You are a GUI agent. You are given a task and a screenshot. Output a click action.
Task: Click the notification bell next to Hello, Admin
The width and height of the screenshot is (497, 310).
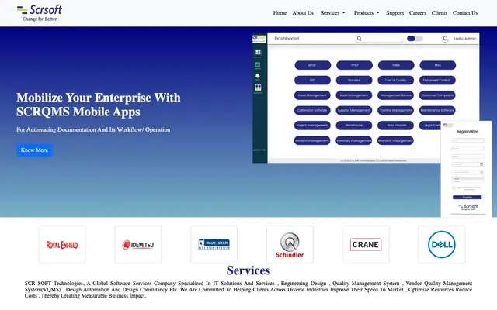pyautogui.click(x=445, y=39)
